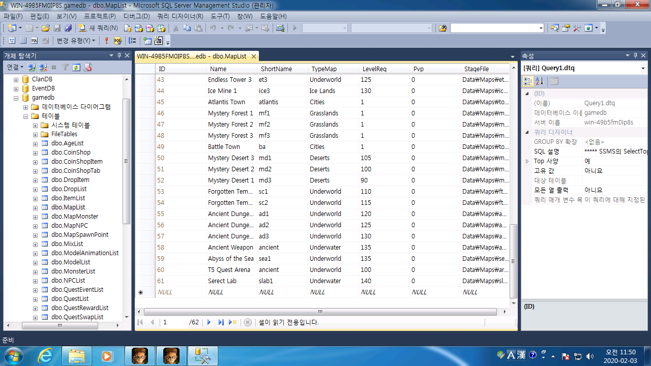Image resolution: width=651 pixels, height=366 pixels.
Task: Click the Save All icon in toolbar
Action: (x=68, y=28)
